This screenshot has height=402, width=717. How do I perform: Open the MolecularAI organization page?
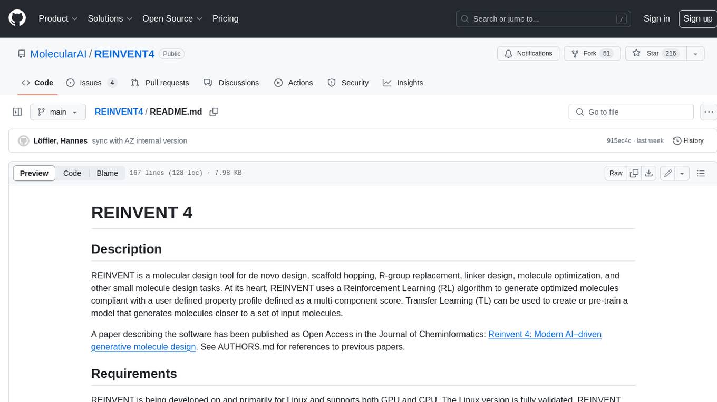point(58,54)
